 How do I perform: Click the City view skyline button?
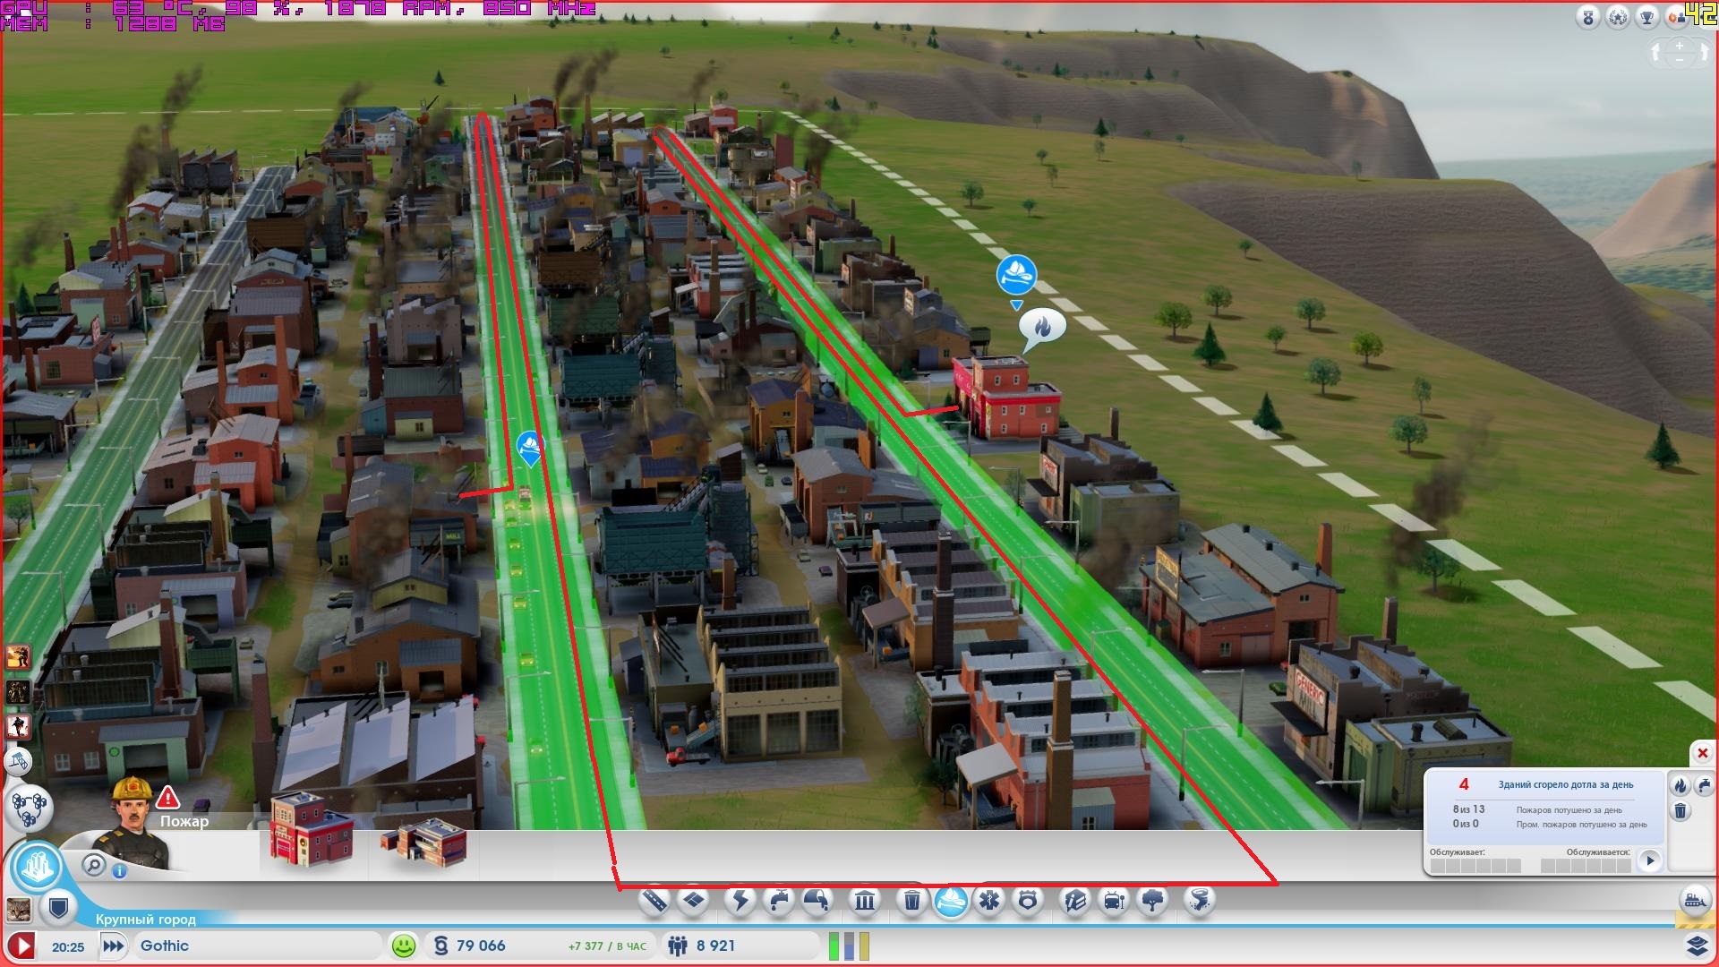38,868
